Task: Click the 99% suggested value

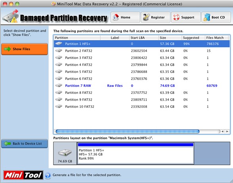Action: click(x=186, y=44)
